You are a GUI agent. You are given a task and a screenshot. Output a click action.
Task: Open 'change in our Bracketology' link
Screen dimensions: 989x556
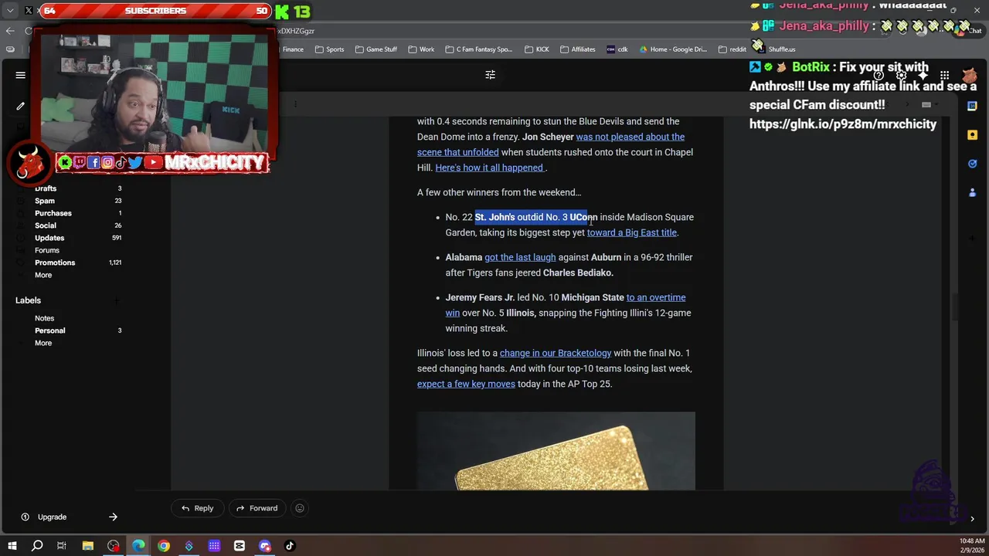coord(556,353)
